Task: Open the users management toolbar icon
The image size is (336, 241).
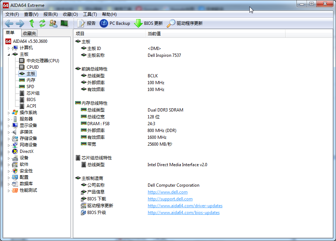Action: click(53, 23)
